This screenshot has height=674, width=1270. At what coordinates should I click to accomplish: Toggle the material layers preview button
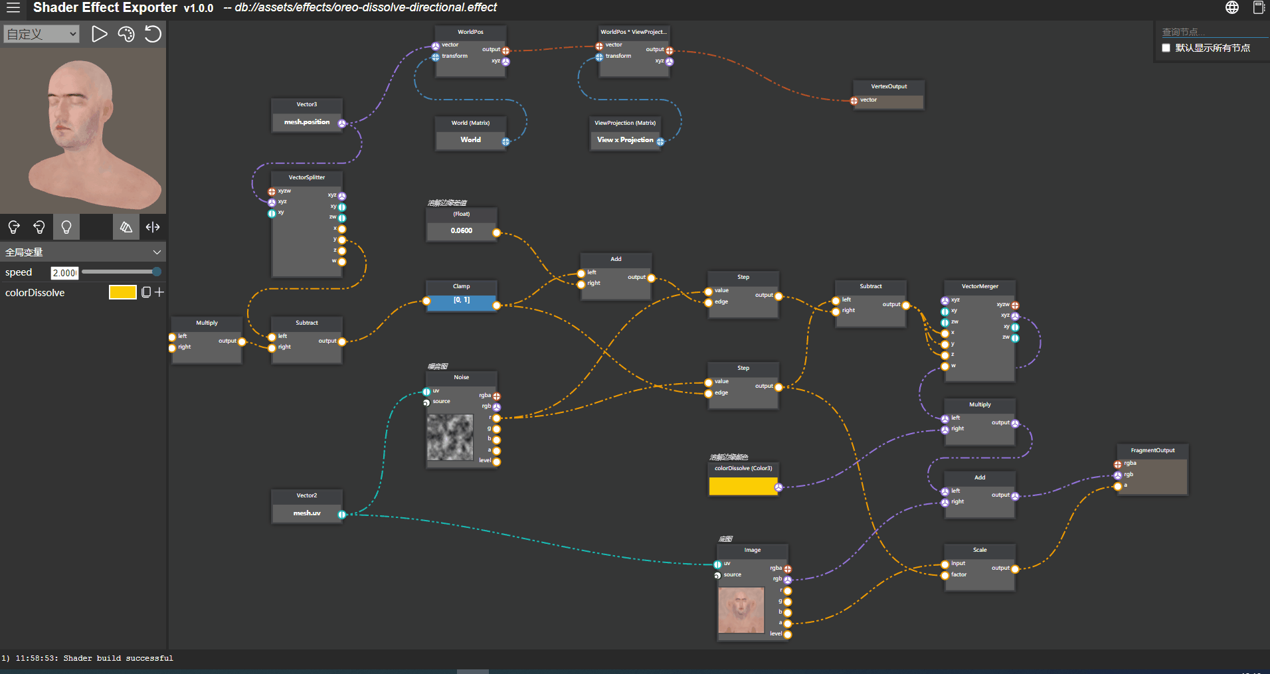click(126, 227)
